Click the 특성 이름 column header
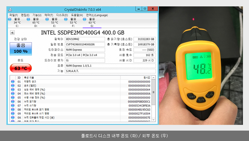Image resolution: width=249 pixels, height=141 pixels. pyautogui.click(x=71, y=78)
